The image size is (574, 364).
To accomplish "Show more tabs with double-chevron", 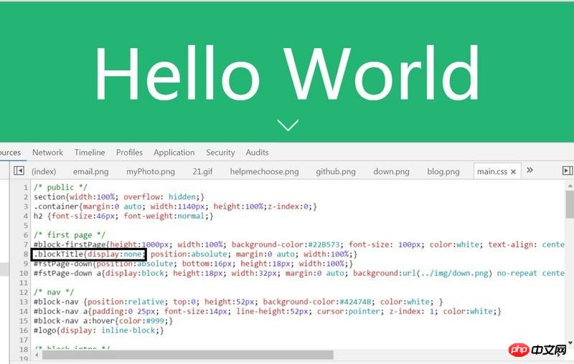I will 530,170.
